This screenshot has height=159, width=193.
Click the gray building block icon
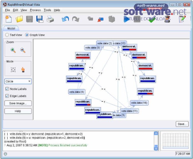[x=112, y=19]
